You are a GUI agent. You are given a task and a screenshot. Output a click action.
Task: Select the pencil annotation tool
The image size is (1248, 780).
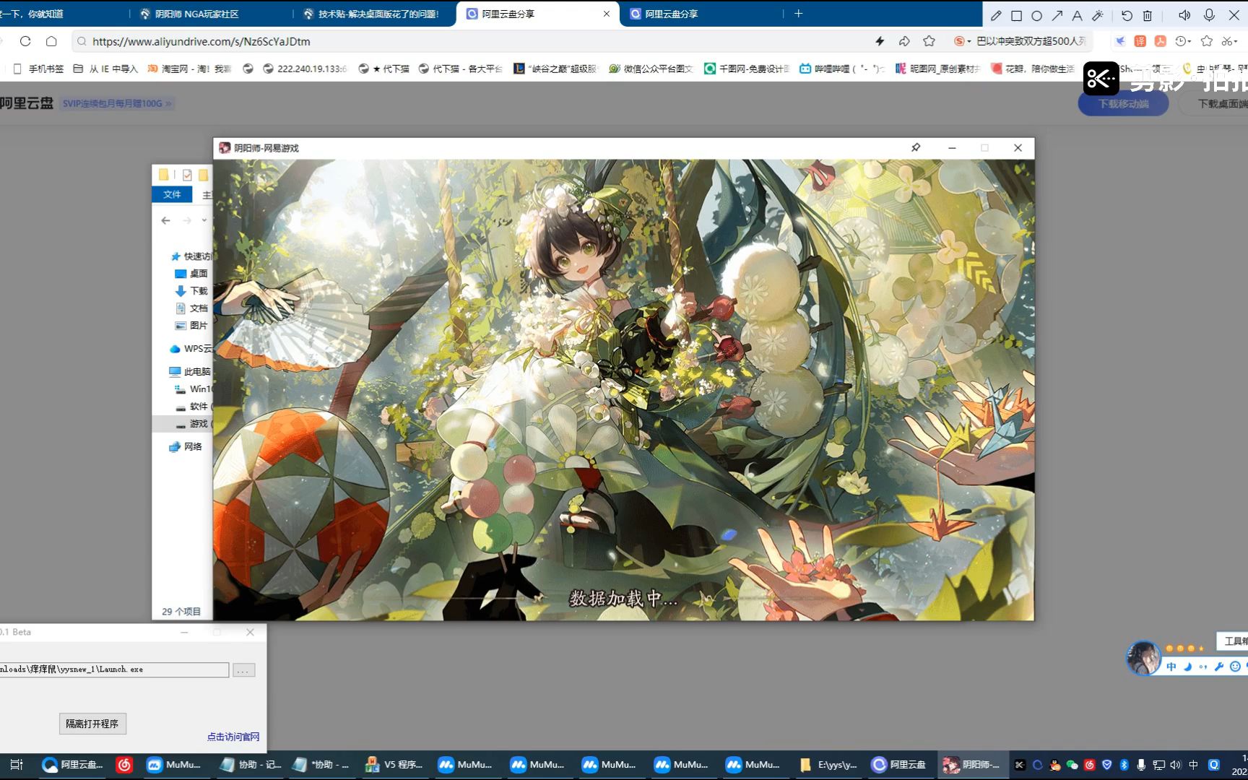(996, 15)
